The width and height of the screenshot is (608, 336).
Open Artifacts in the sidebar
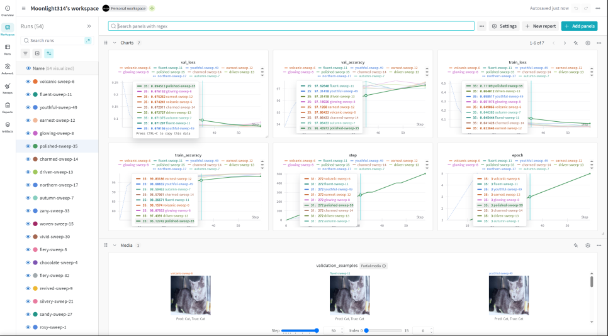point(8,127)
